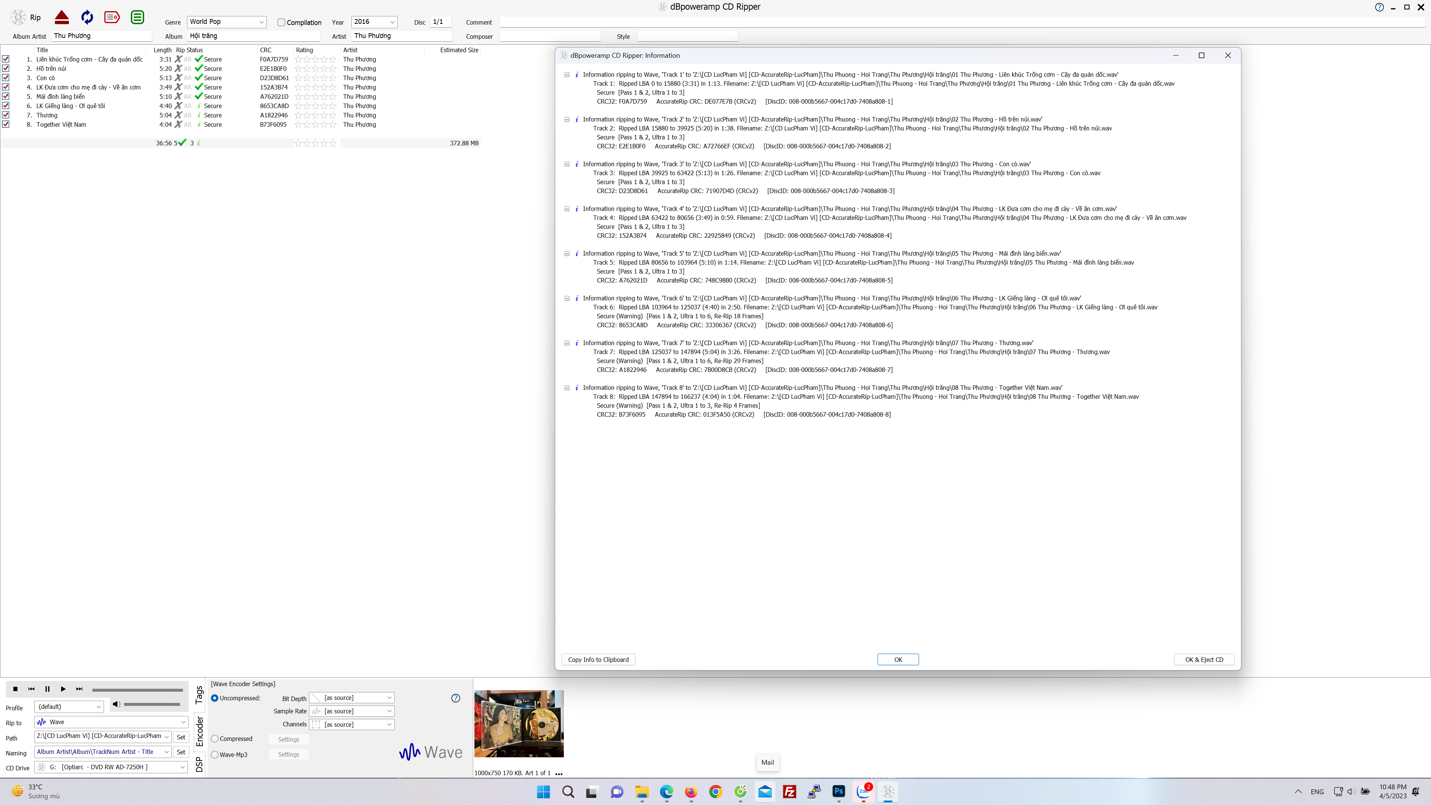Open File Explorer from the taskbar
The height and width of the screenshot is (805, 1431).
[642, 792]
